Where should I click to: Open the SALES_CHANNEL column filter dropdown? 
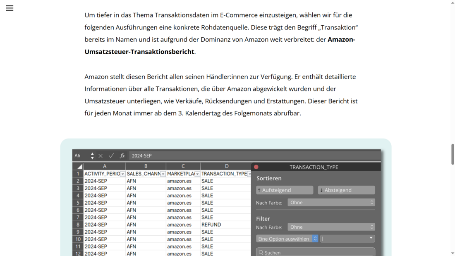point(163,174)
